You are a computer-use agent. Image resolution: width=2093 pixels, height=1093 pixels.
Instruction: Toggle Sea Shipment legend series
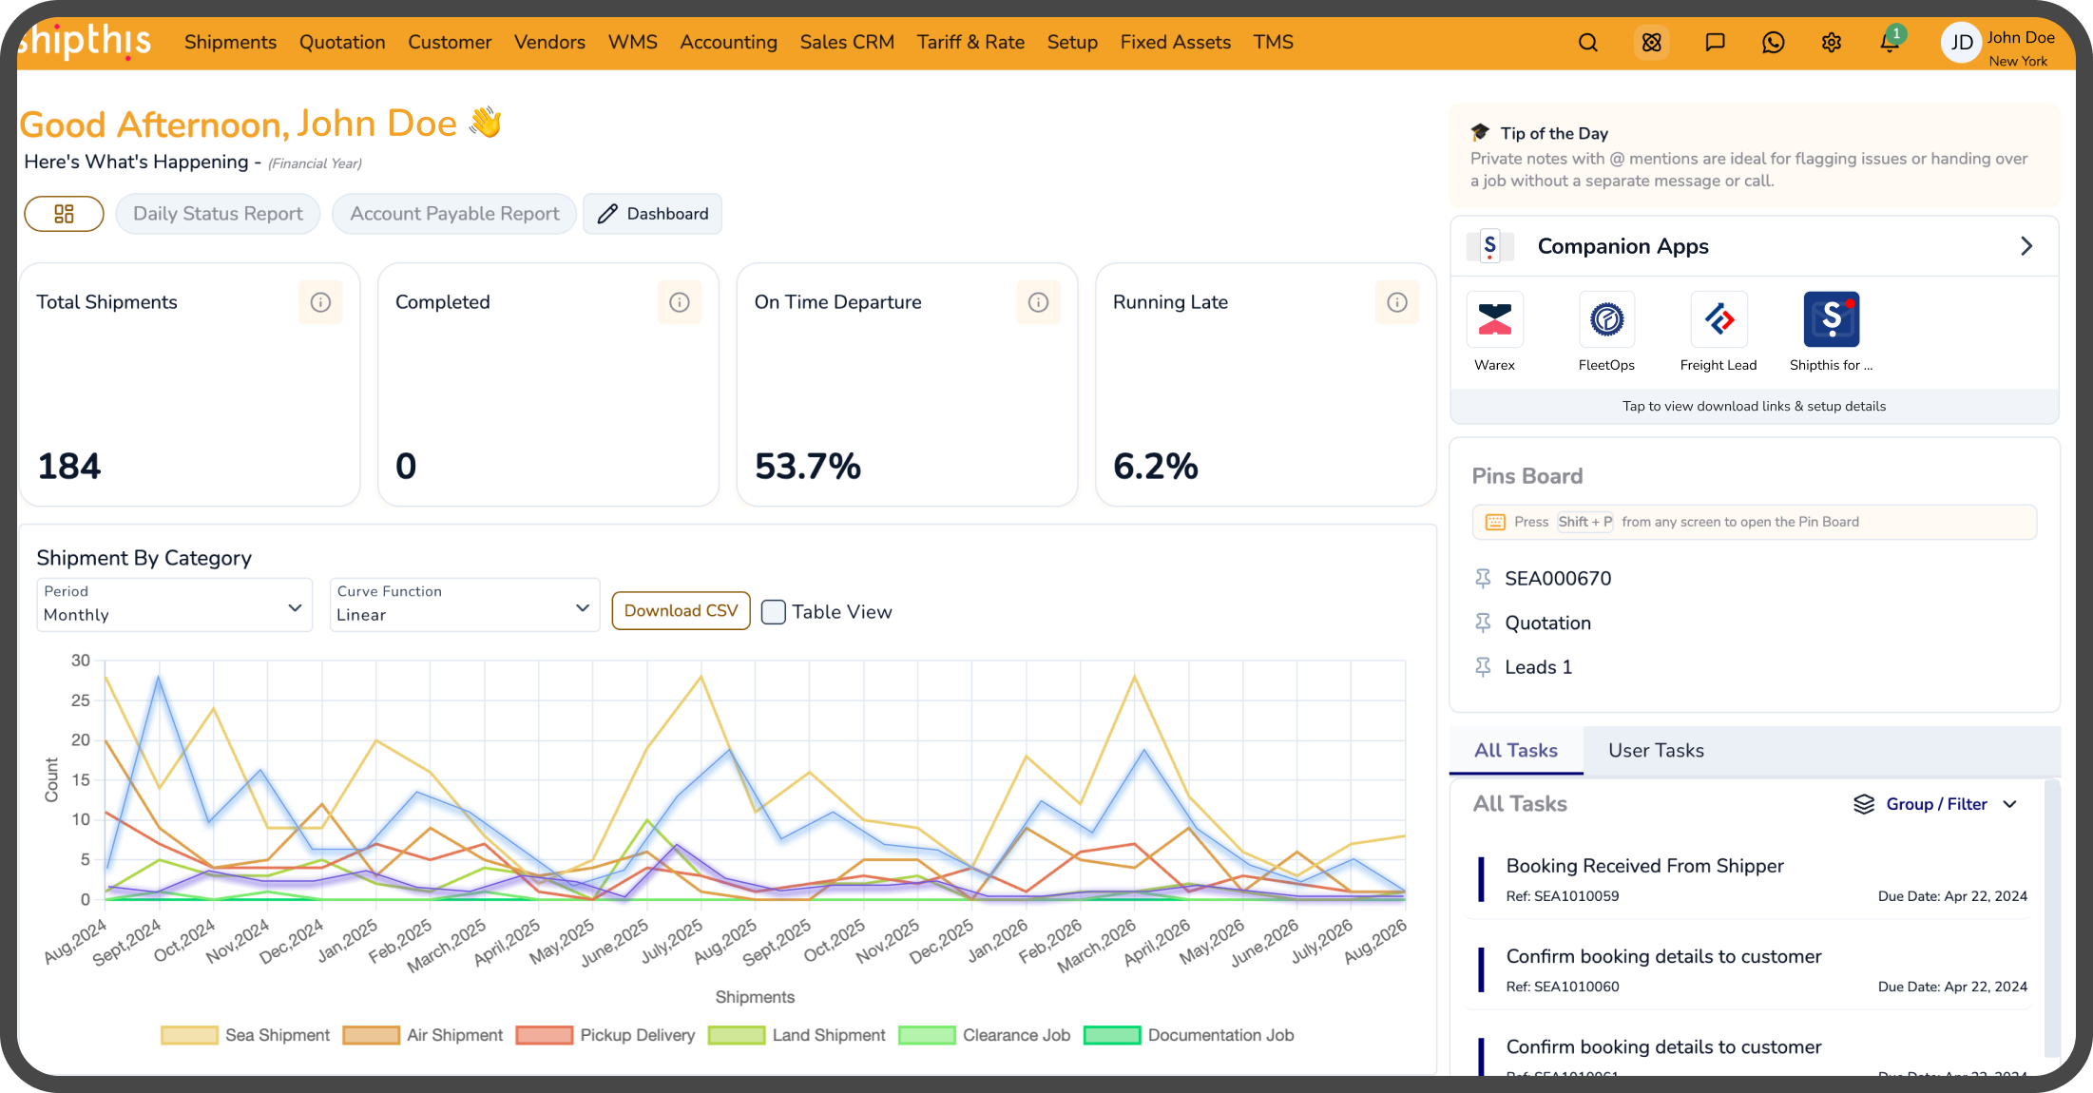click(x=245, y=1035)
